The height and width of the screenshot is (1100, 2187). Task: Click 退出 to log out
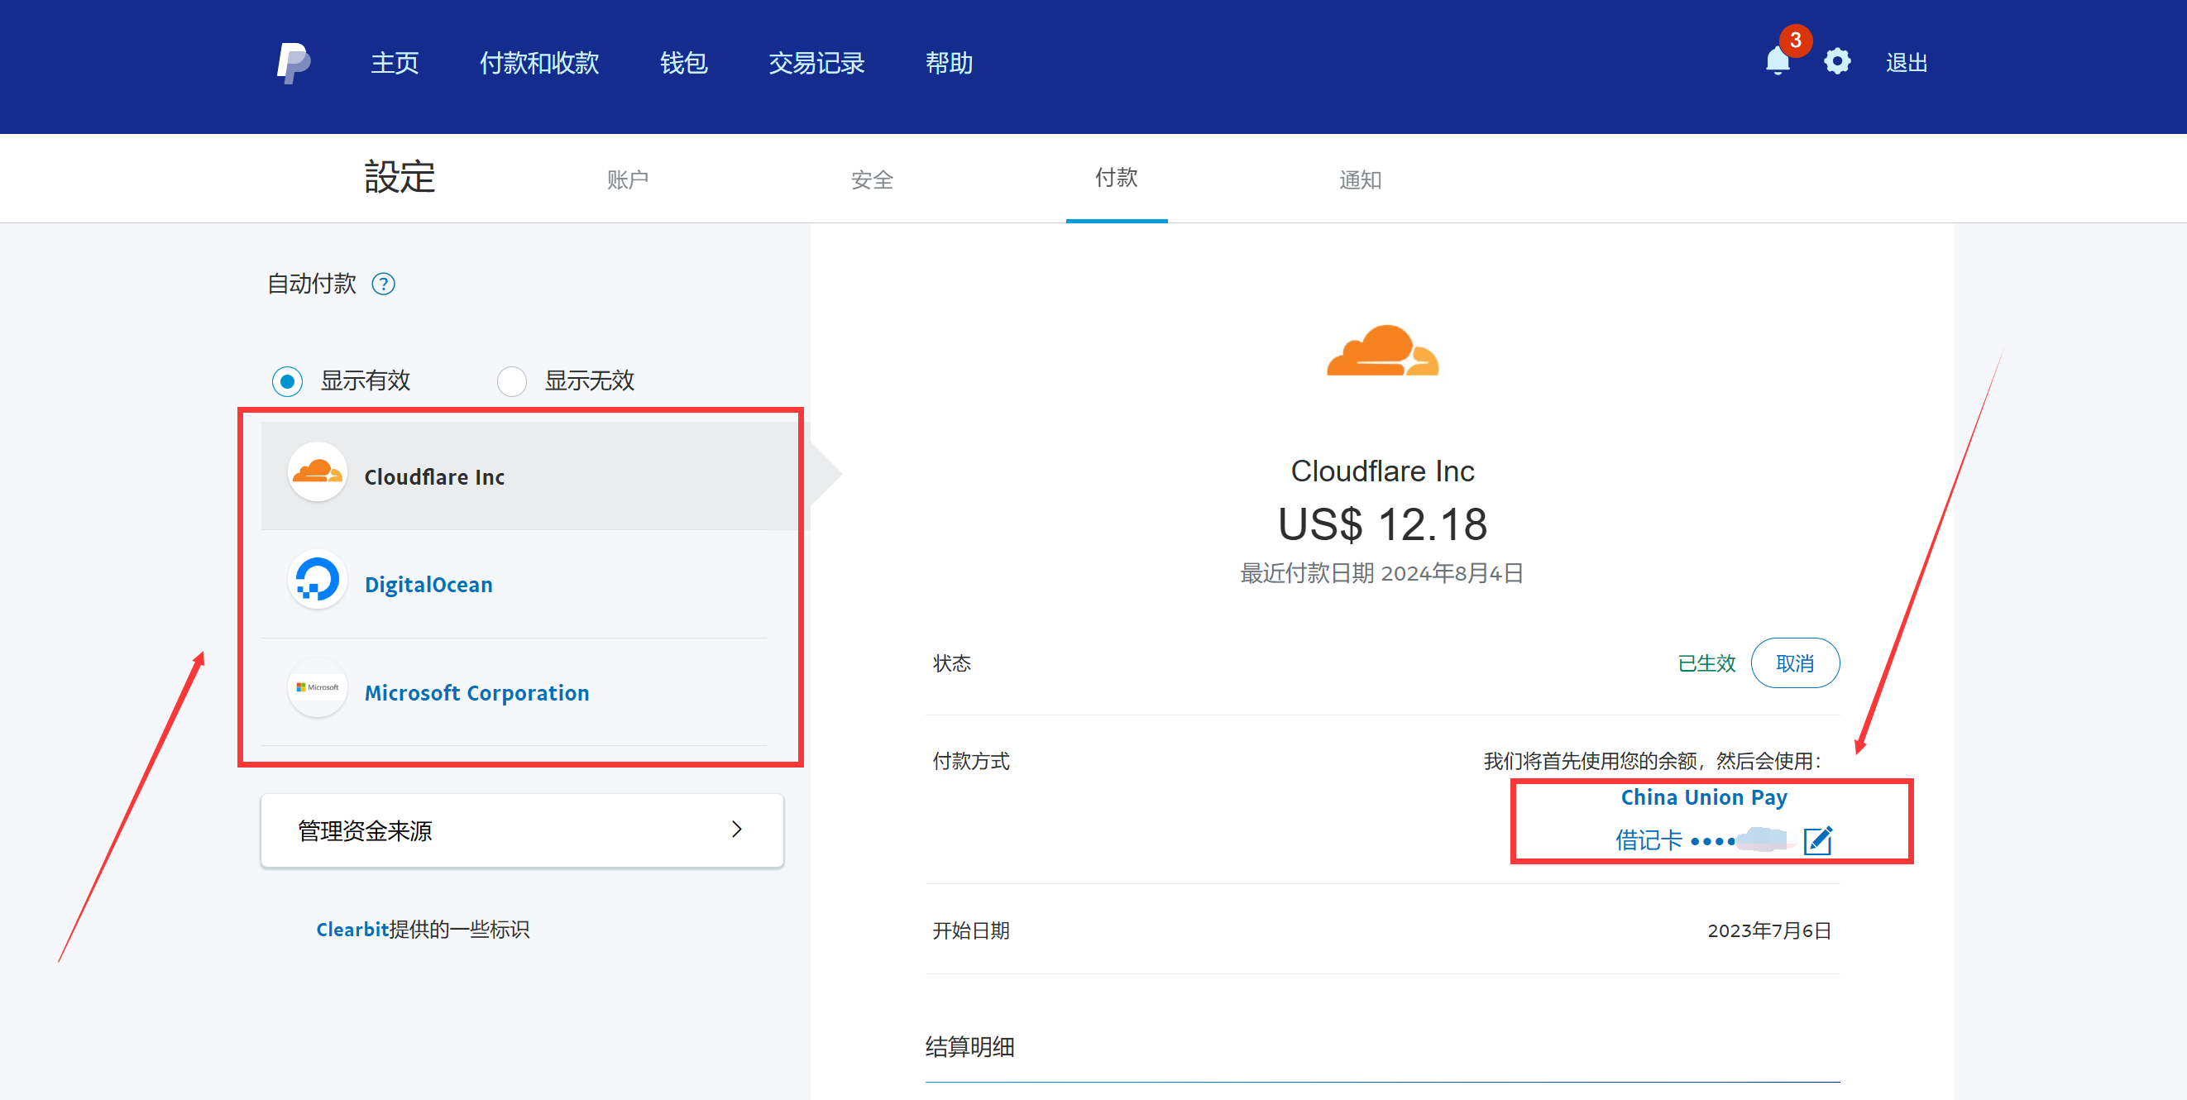tap(1906, 63)
